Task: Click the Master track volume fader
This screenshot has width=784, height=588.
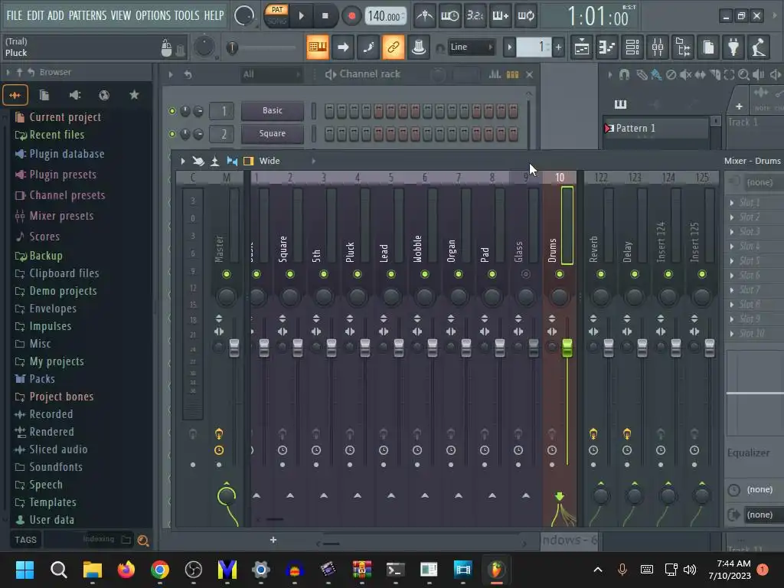Action: tap(234, 348)
